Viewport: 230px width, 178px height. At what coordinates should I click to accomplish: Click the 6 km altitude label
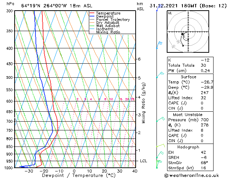139,59
